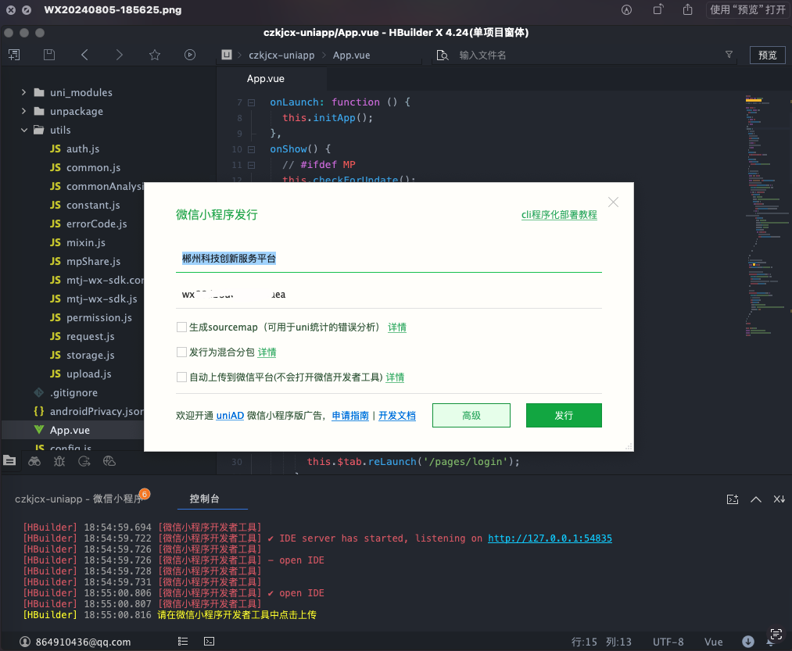This screenshot has width=792, height=651.
Task: Click the run (play circle) toolbar icon
Action: [190, 55]
